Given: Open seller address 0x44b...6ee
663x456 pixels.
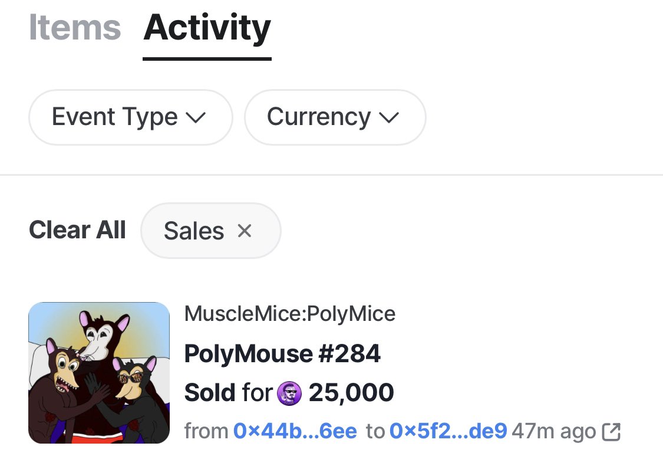Looking at the screenshot, I should (295, 431).
